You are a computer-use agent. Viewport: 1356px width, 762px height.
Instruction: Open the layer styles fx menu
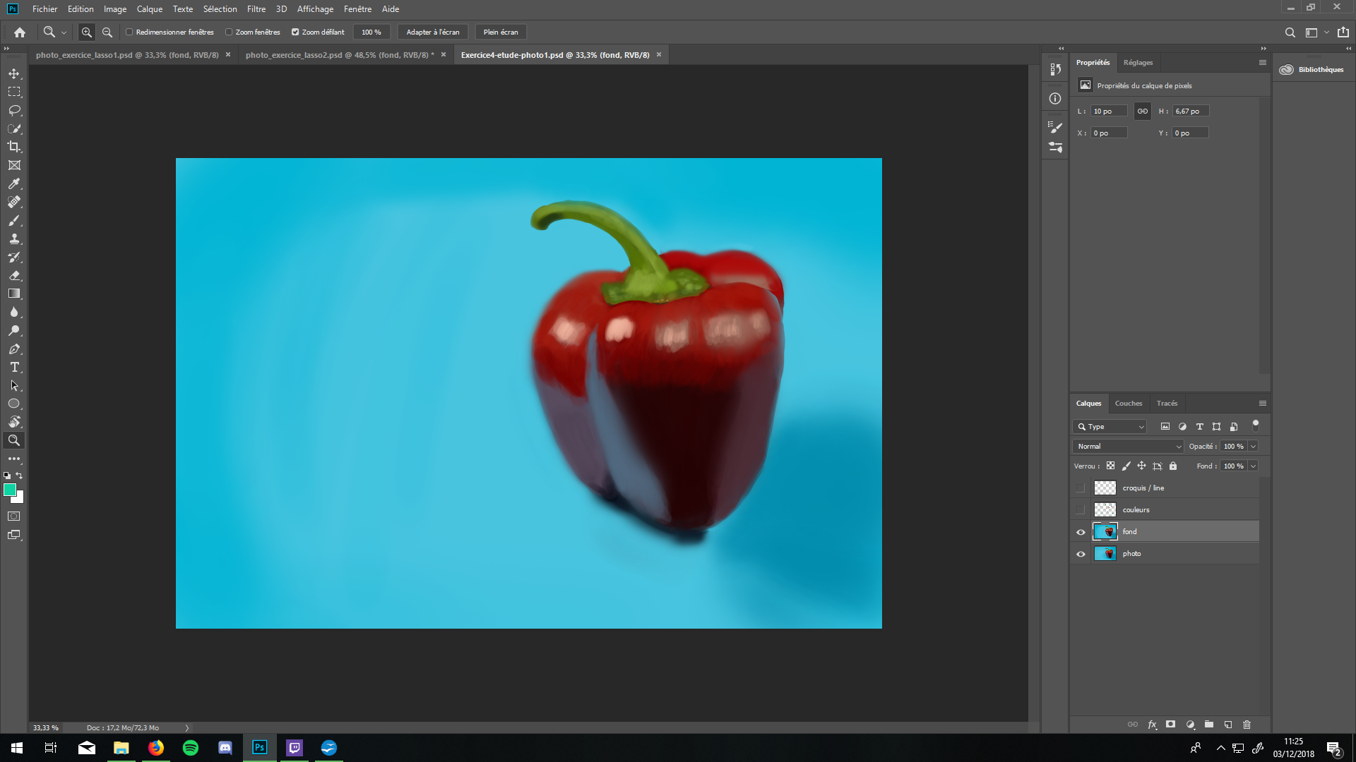click(1153, 725)
